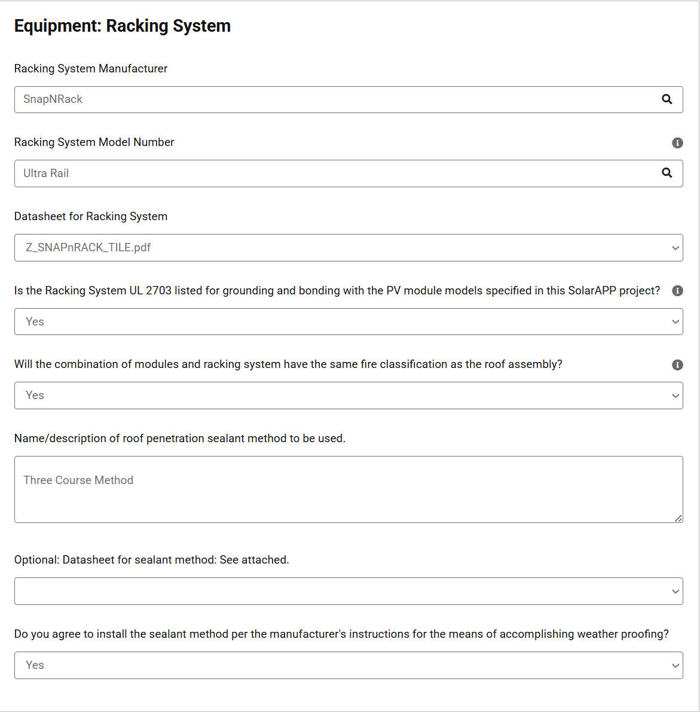This screenshot has width=700, height=712.
Task: Grab the resize handle of the sealant method textarea
Action: tap(678, 518)
